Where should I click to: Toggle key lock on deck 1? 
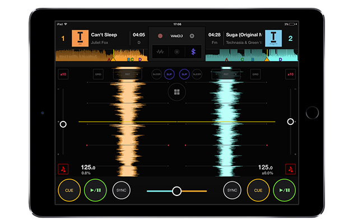pos(63,169)
